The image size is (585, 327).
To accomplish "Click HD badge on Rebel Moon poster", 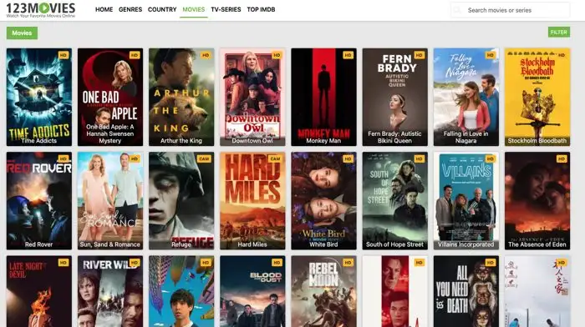I will [348, 263].
